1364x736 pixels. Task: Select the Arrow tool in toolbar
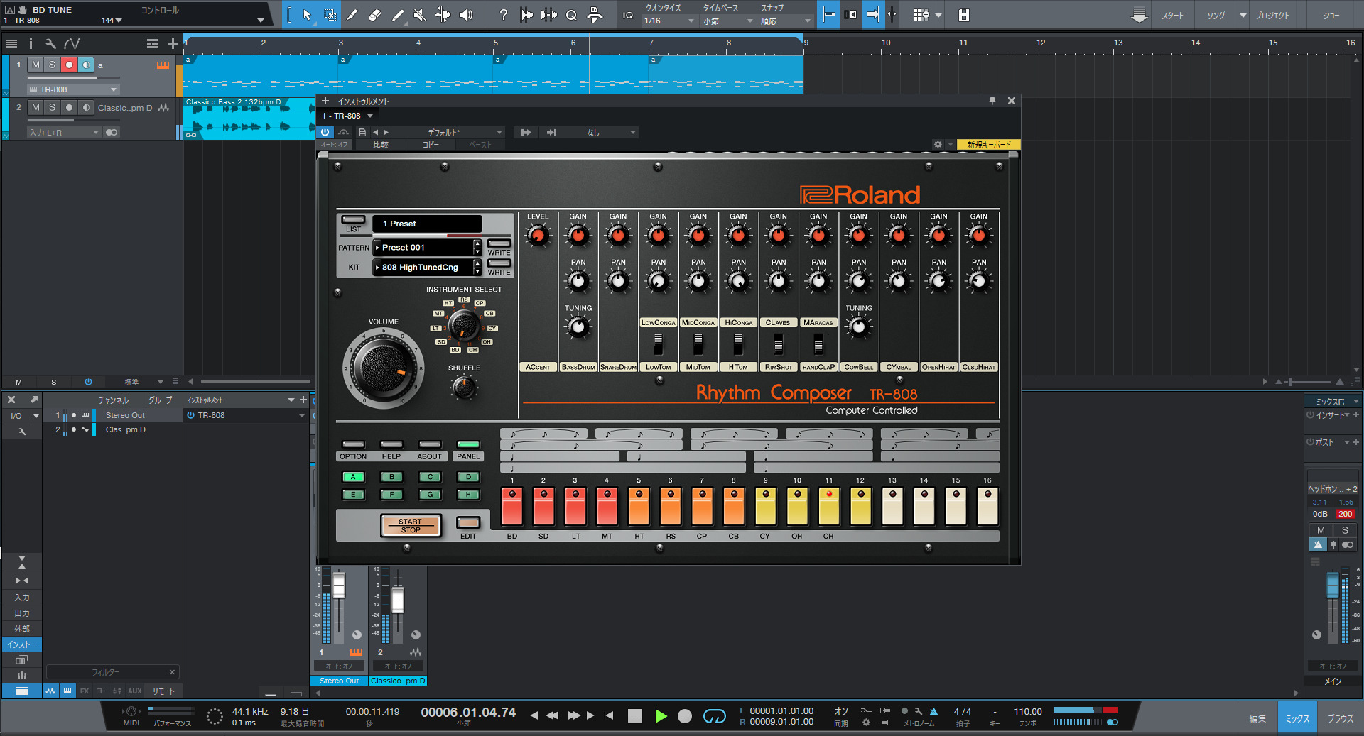307,15
